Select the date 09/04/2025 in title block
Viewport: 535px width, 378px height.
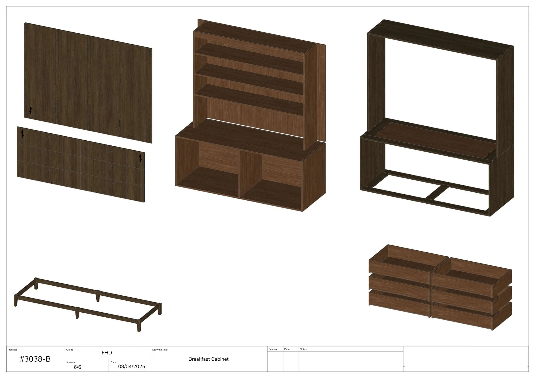coord(132,367)
